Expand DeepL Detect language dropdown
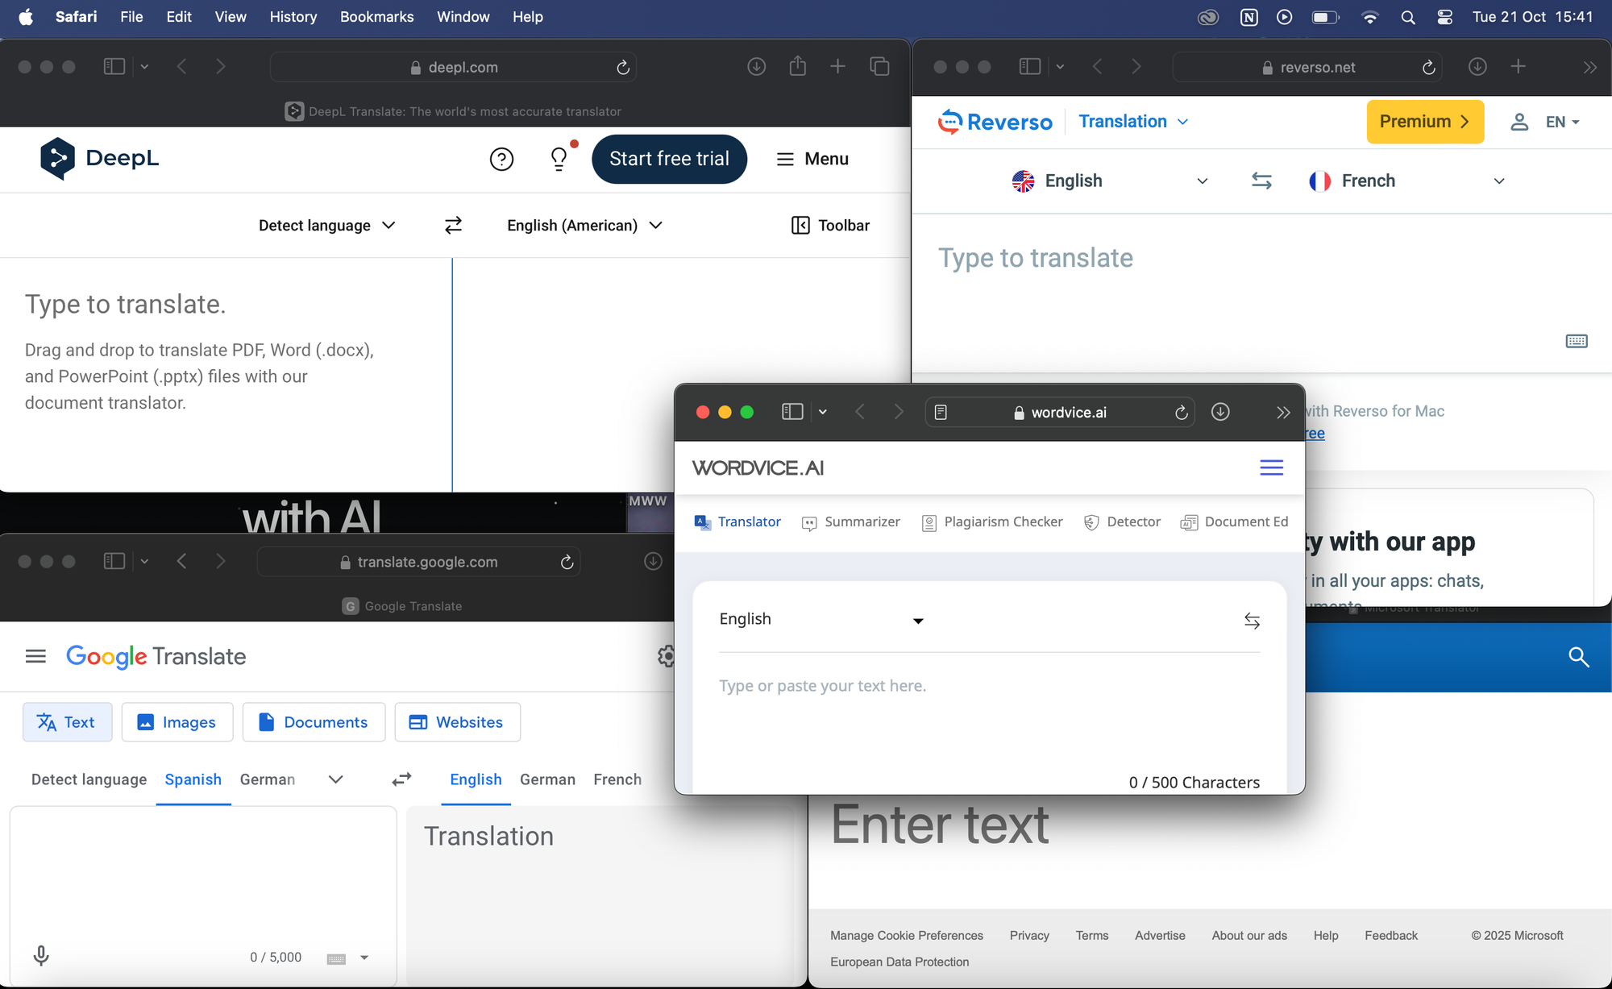Screen dimensions: 1612x989 click(x=326, y=225)
